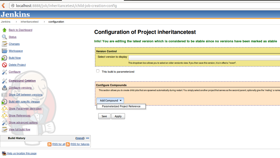Collapse the Build History panel
Image resolution: width=280 pixels, height=158 pixels.
point(87,138)
